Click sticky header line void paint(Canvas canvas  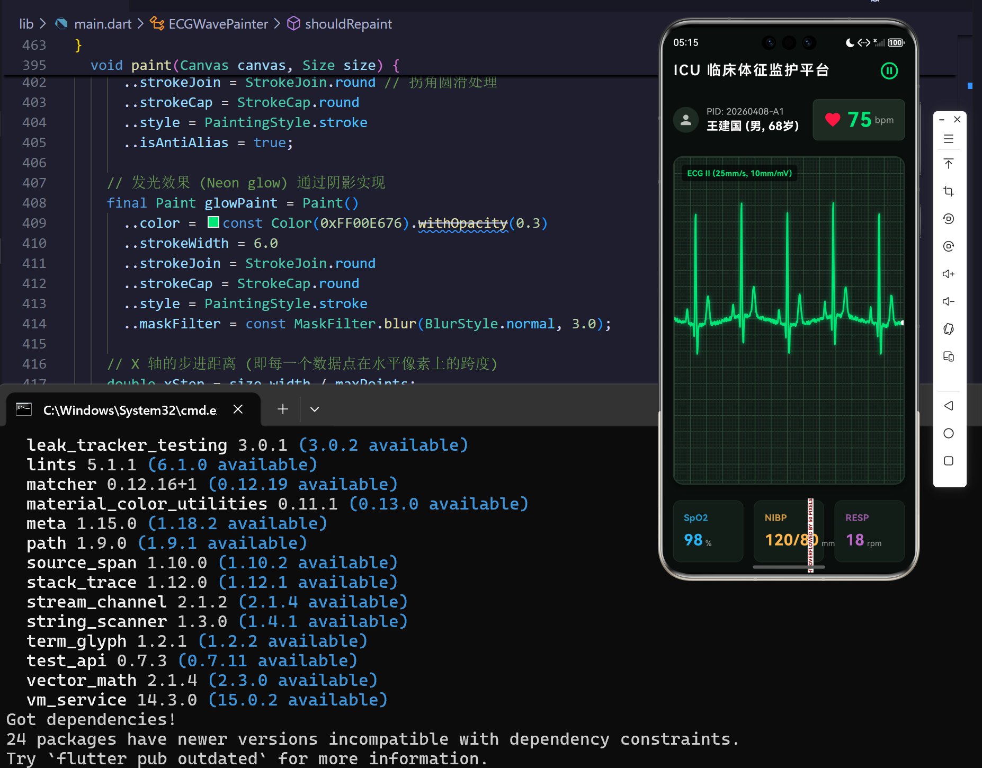point(245,66)
